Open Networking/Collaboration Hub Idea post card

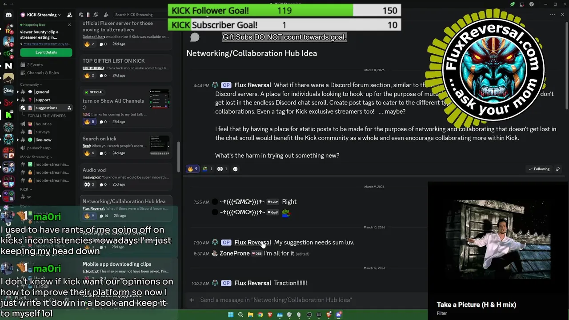click(126, 208)
